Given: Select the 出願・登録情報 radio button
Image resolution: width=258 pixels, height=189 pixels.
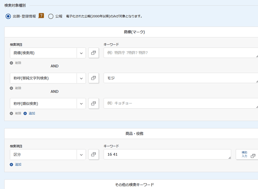Looking at the screenshot, I should point(8,16).
